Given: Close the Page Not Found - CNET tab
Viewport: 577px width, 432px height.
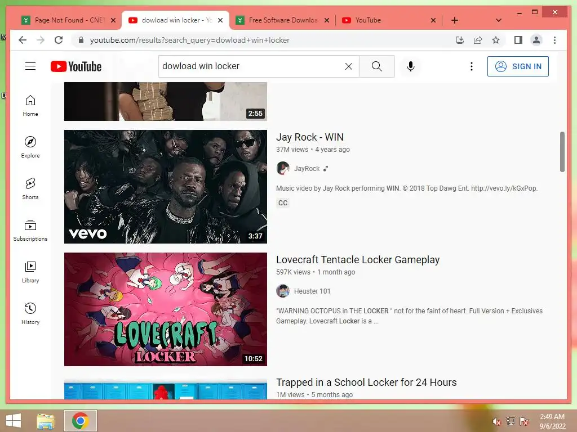Looking at the screenshot, I should click(x=113, y=20).
